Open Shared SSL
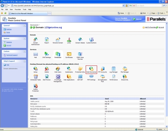 click(x=125, y=77)
